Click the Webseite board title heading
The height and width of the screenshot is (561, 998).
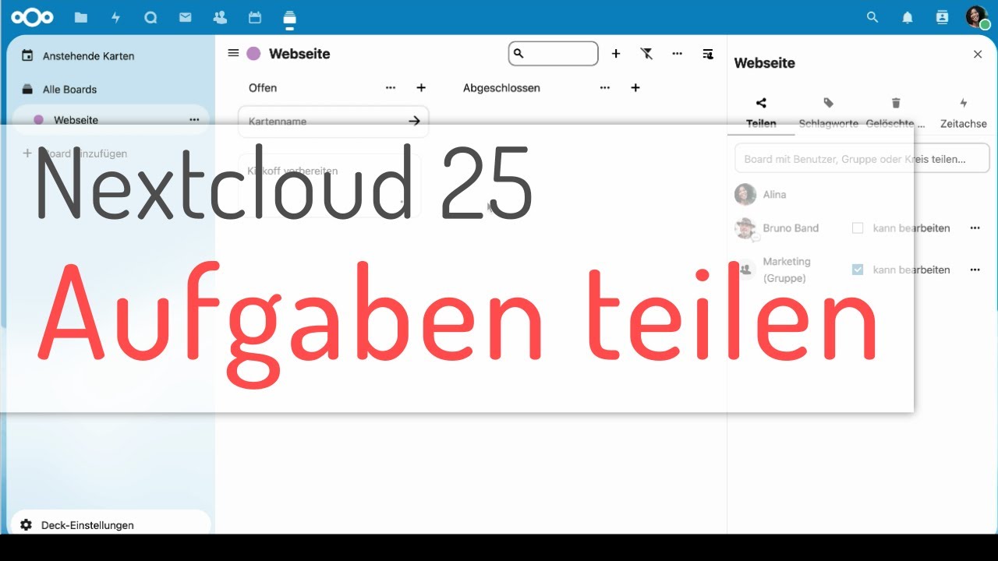[x=299, y=54]
